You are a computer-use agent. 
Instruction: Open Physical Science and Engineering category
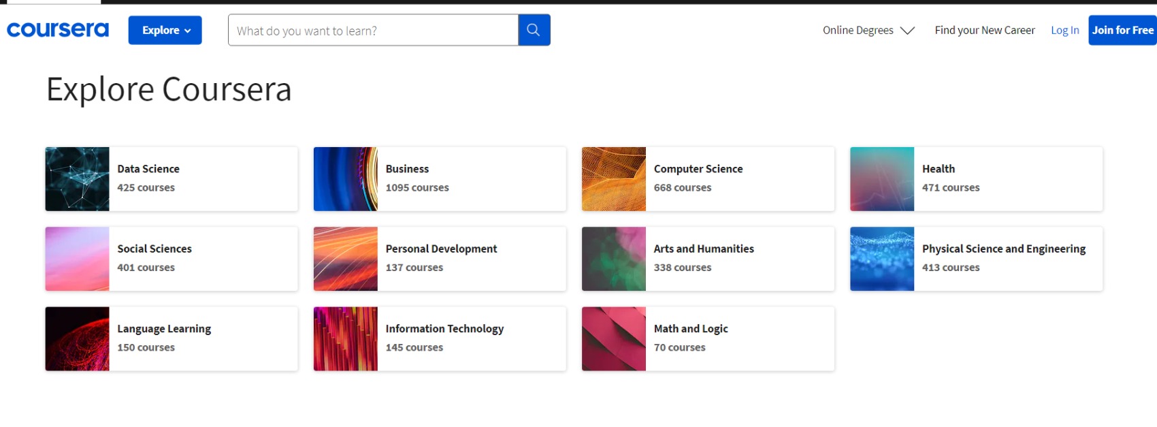1003,249
